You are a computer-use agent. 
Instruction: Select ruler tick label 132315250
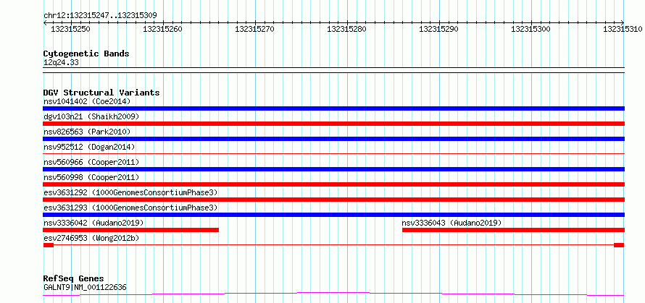coord(70,29)
